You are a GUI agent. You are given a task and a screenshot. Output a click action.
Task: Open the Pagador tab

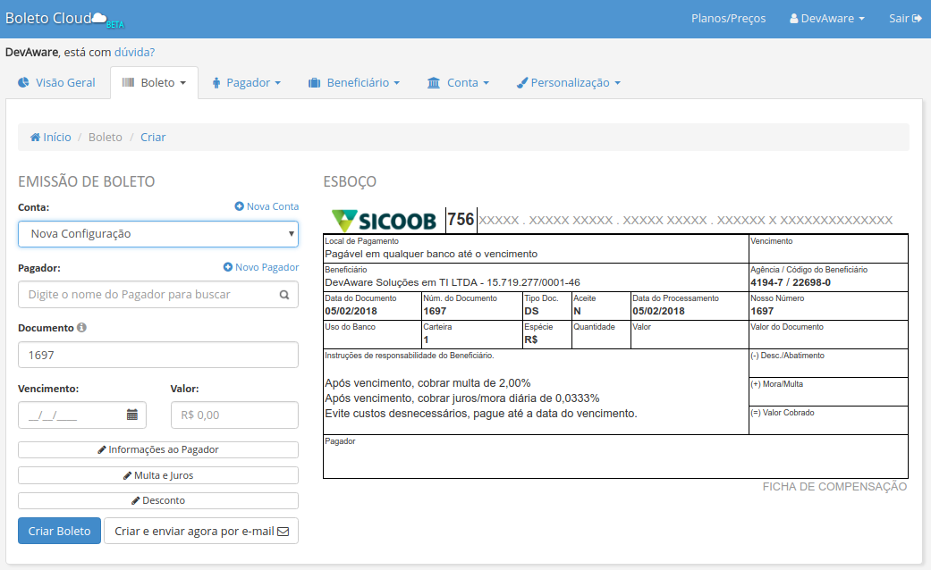[x=247, y=83]
